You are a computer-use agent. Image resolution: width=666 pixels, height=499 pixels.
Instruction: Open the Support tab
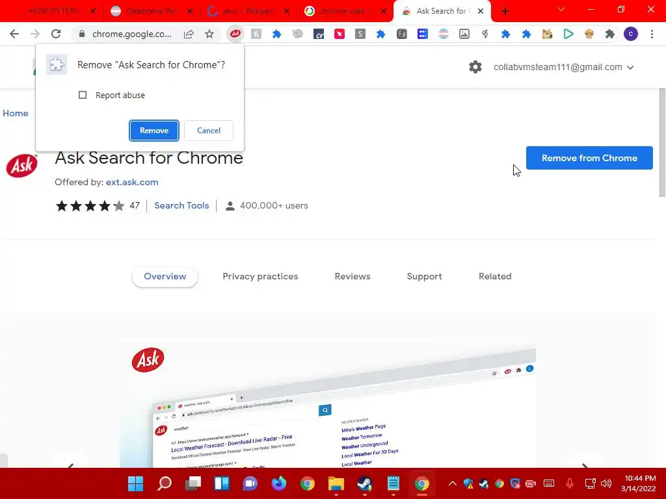pos(424,276)
